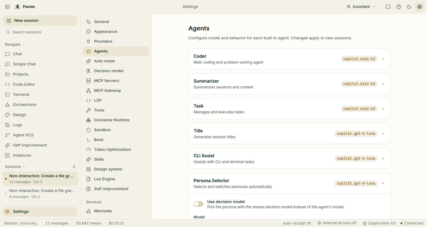Expand the Coder agent card
This screenshot has height=227, width=427.
289,59
